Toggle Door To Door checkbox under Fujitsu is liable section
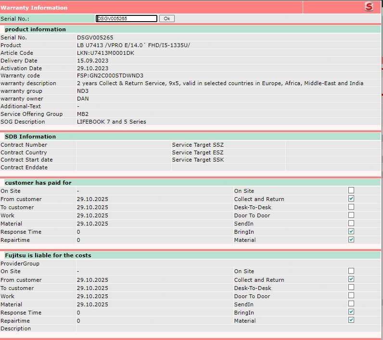Image resolution: width=383 pixels, height=340 pixels. [x=351, y=295]
